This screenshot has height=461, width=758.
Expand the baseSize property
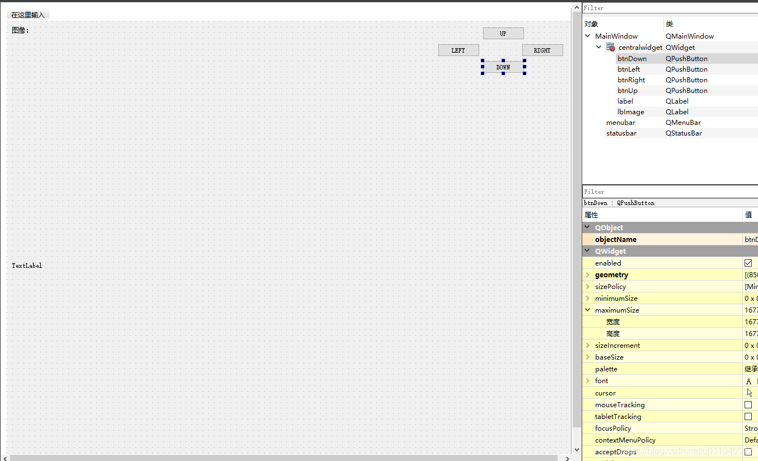[587, 357]
